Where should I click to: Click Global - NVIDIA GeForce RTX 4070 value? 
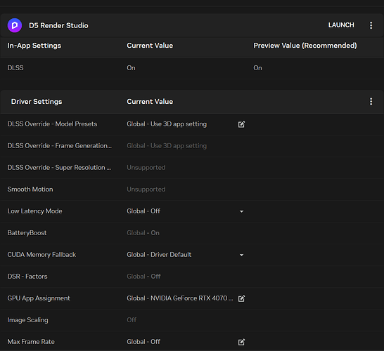click(x=180, y=298)
